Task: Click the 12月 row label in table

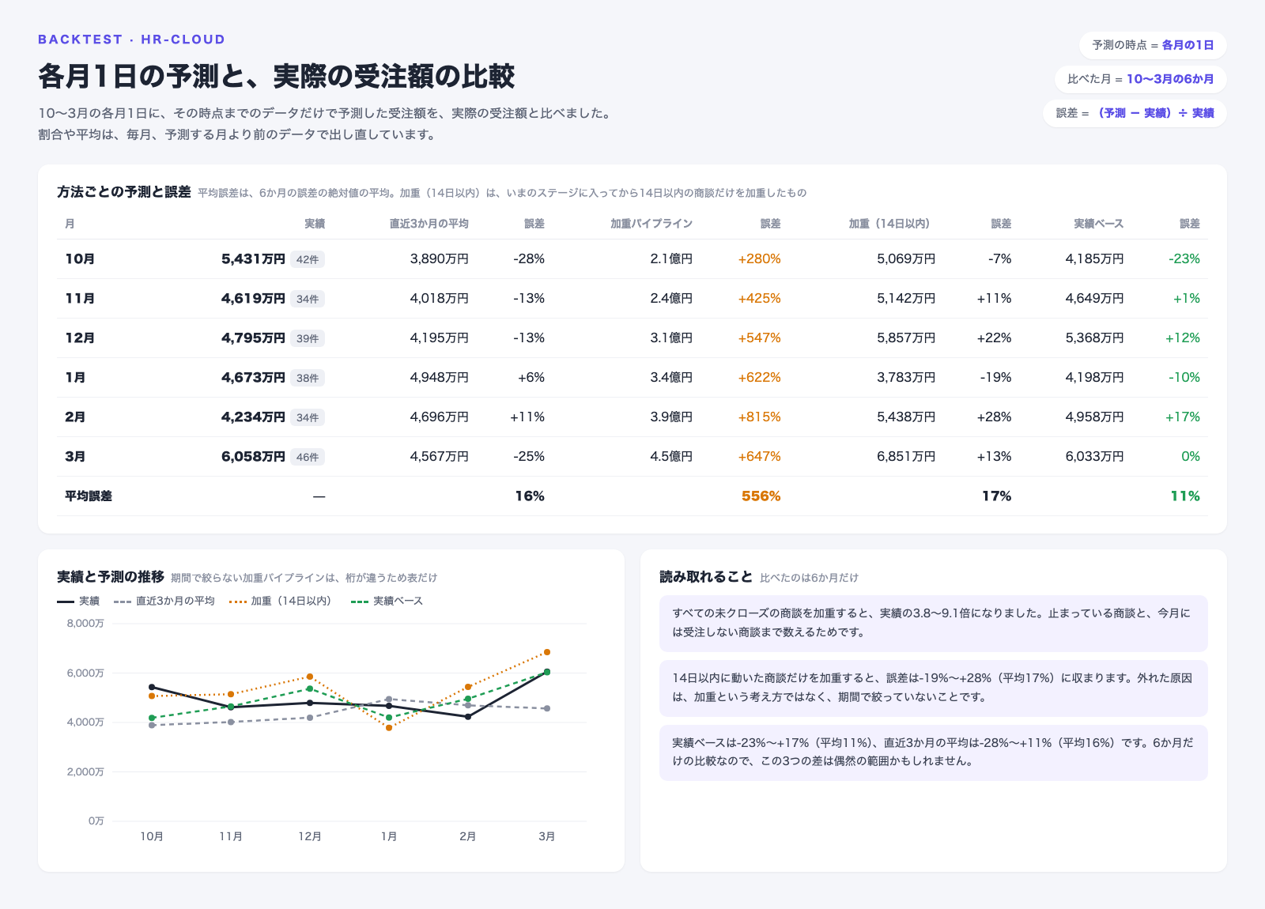Action: [80, 338]
